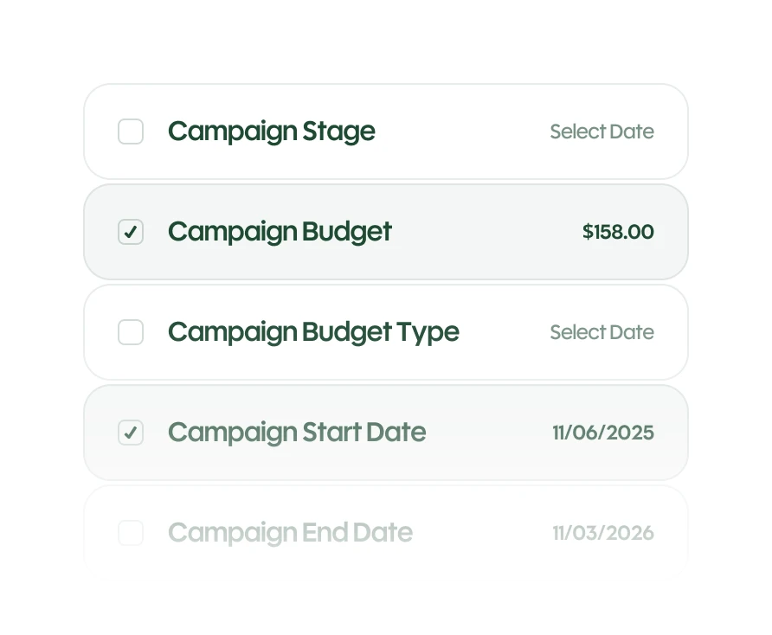Change the 11/06/2025 start date value
Image resolution: width=772 pixels, height=635 pixels.
click(603, 433)
